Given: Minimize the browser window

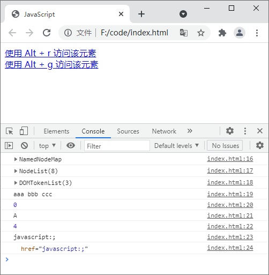Looking at the screenshot, I should pos(207,8).
